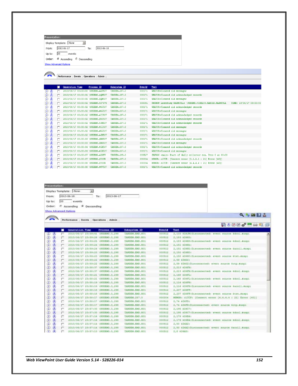Click To date field 2013-06-17 in lower panel
Image resolution: width=298 pixels, height=386 pixels.
122,196
